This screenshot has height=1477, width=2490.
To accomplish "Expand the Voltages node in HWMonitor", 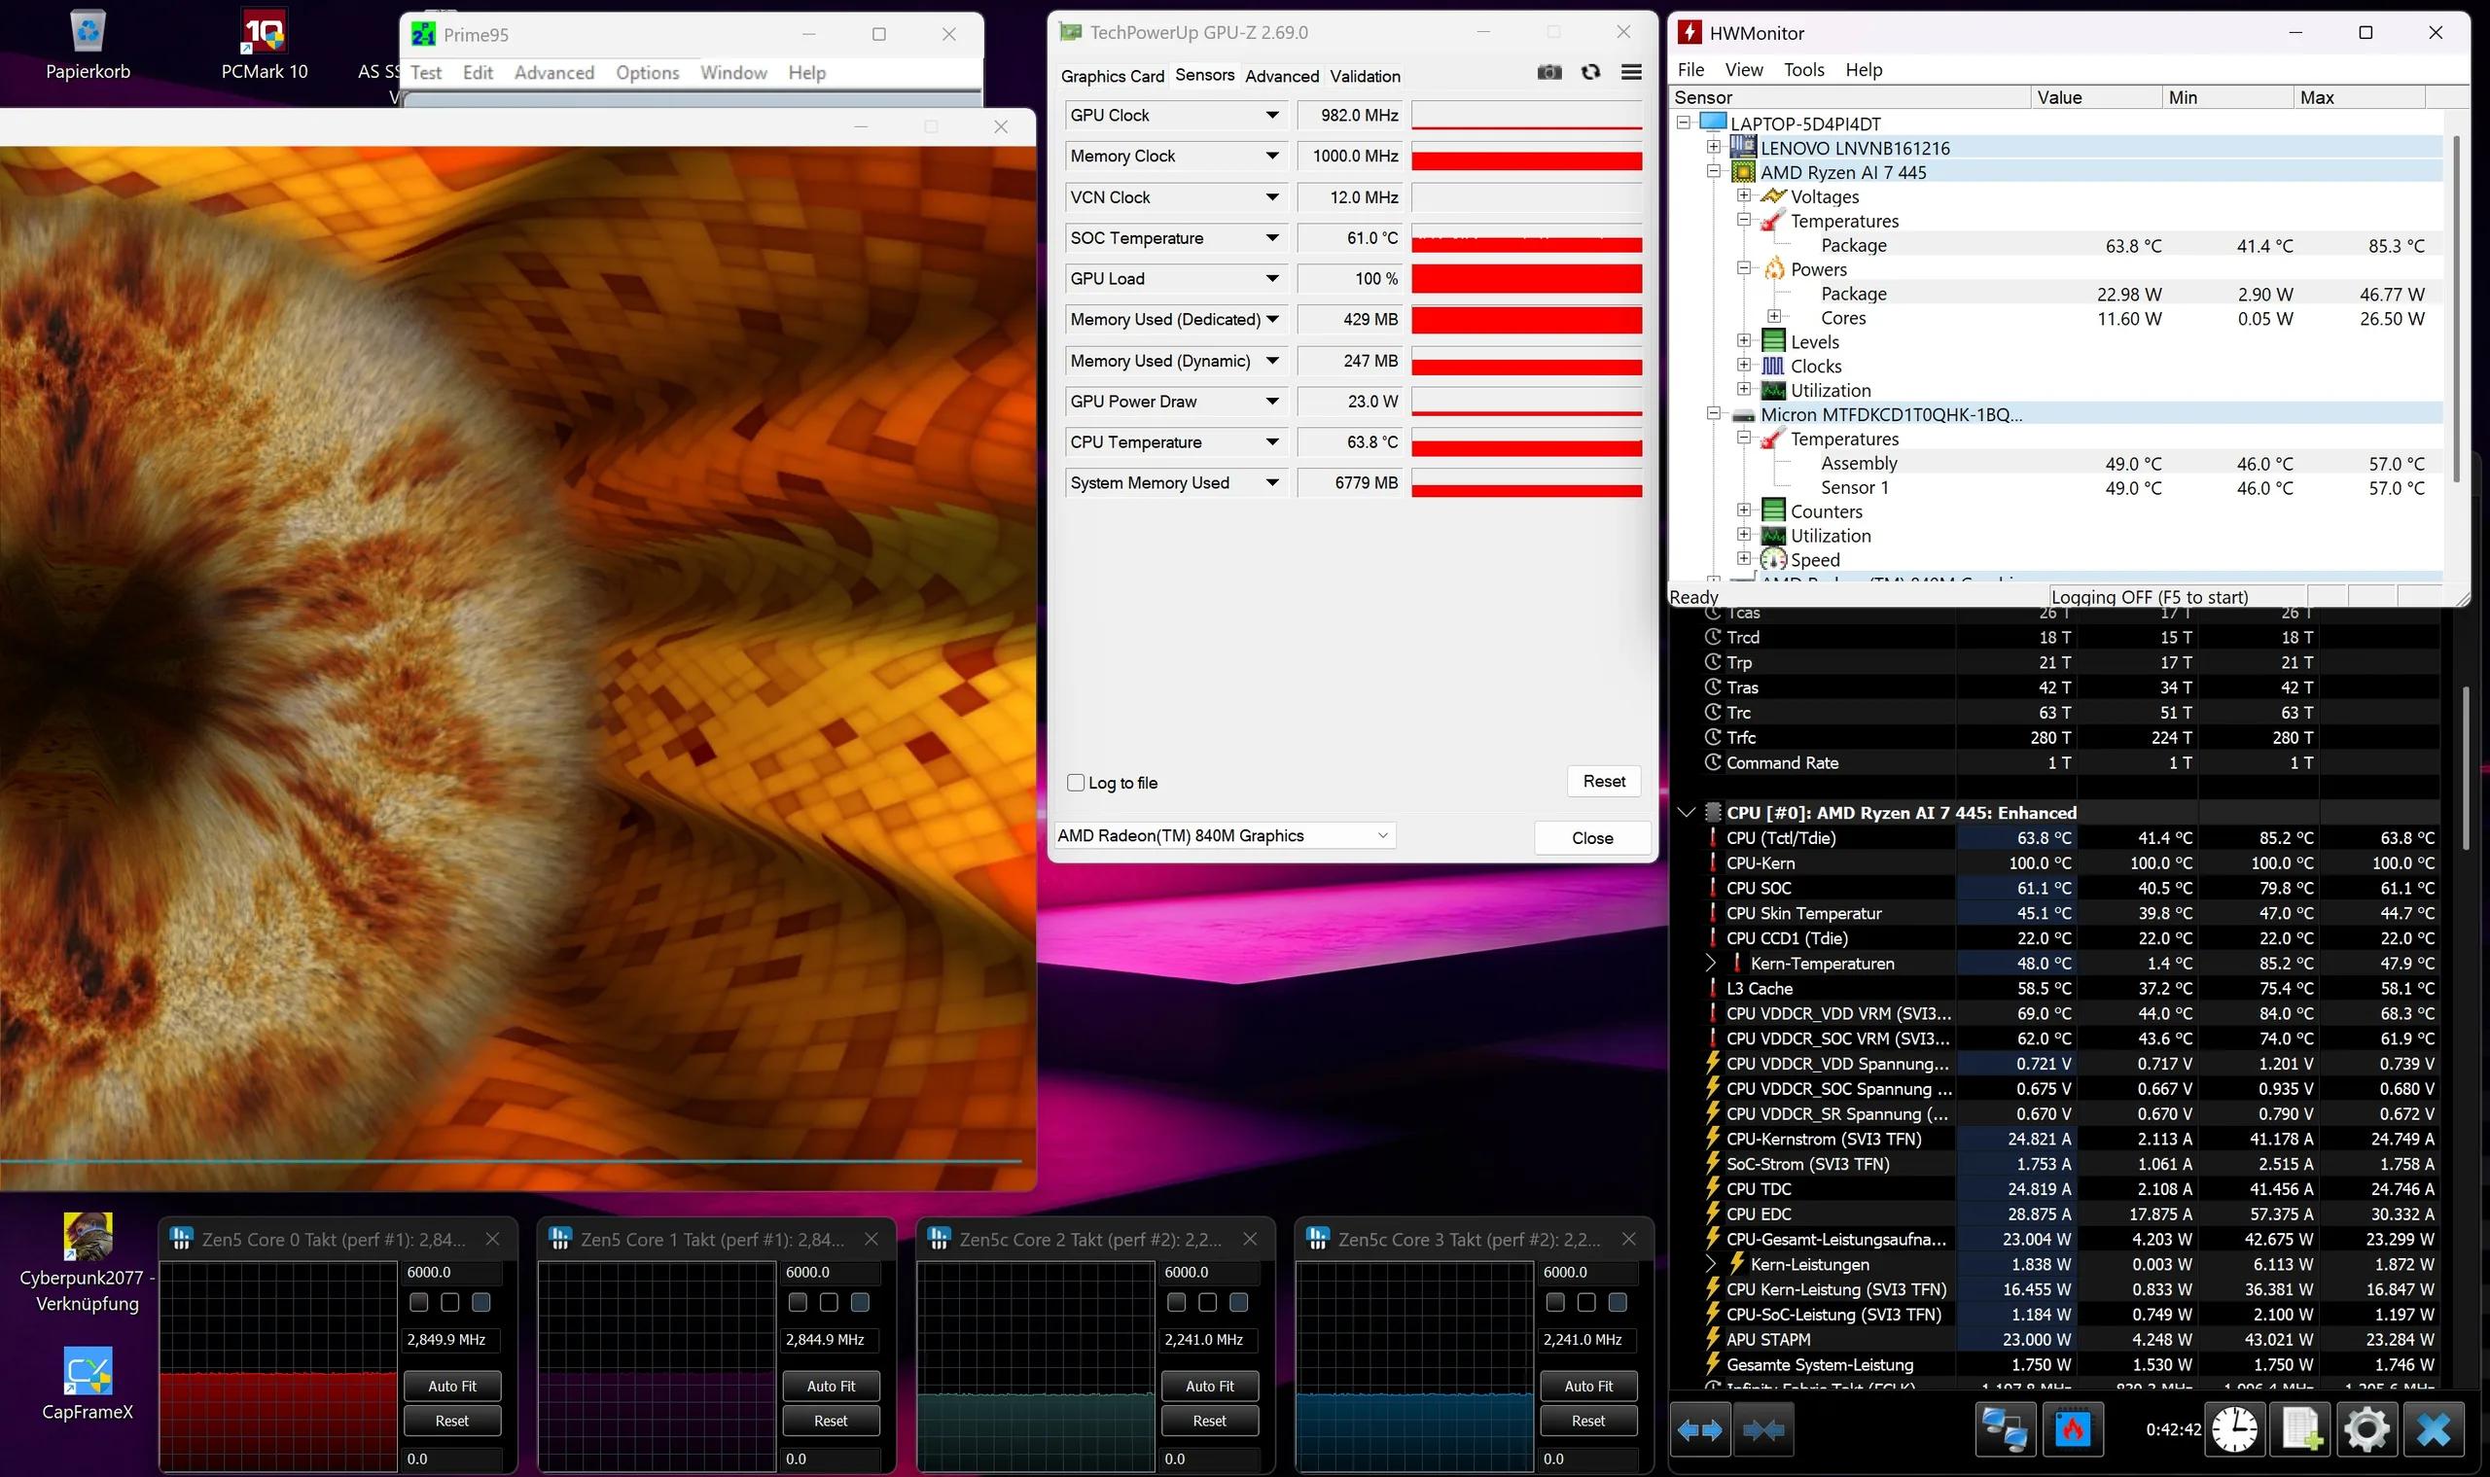I will click(x=1744, y=196).
